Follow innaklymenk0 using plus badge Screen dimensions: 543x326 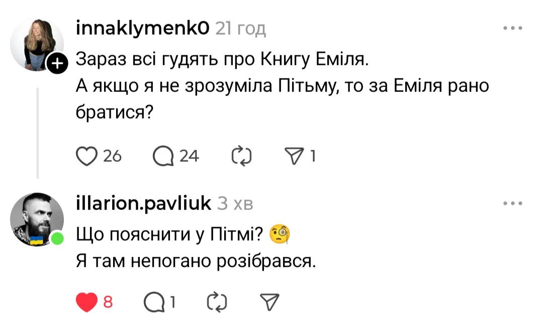coord(58,64)
